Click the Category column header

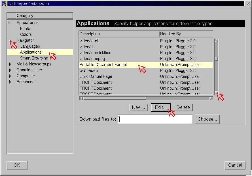pyautogui.click(x=45, y=16)
